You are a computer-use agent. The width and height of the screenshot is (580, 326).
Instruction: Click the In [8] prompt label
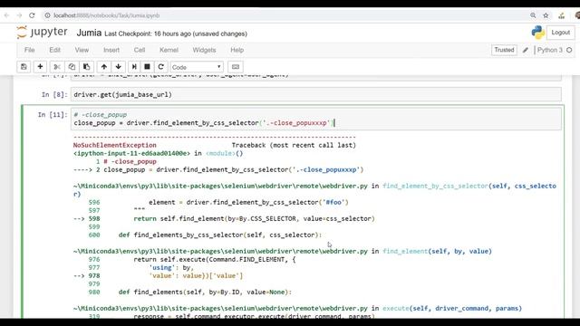(54, 94)
